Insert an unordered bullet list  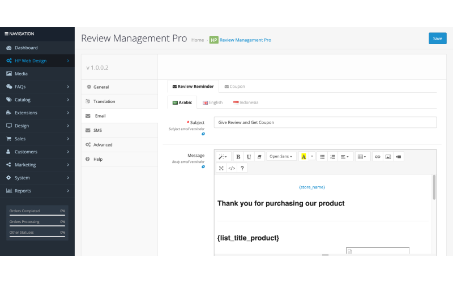(x=322, y=157)
